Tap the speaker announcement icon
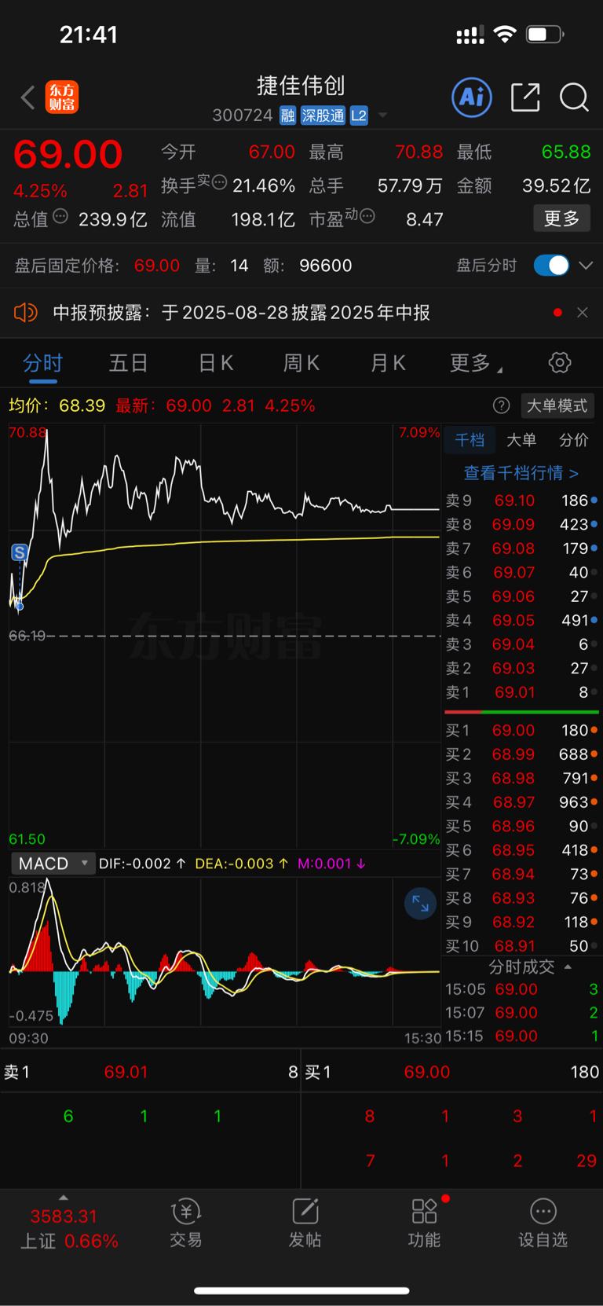Image resolution: width=603 pixels, height=1306 pixels. (x=26, y=313)
